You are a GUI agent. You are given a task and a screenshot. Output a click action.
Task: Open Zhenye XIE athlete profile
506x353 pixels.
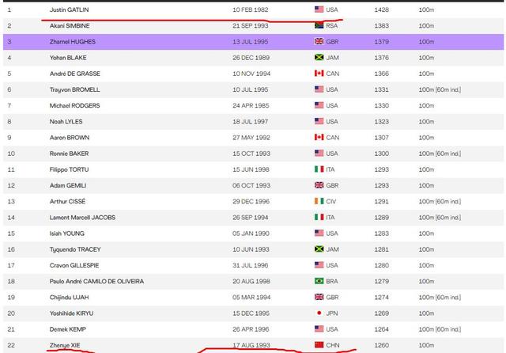coord(66,345)
